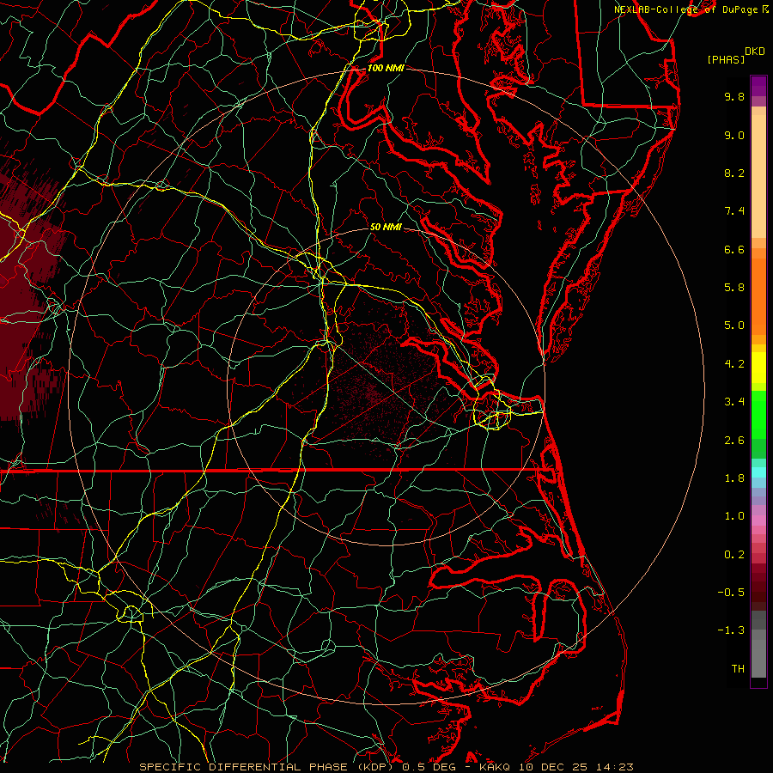Pick the orange swatch on the color scale
Screen dimensions: 773x773
pos(758,296)
